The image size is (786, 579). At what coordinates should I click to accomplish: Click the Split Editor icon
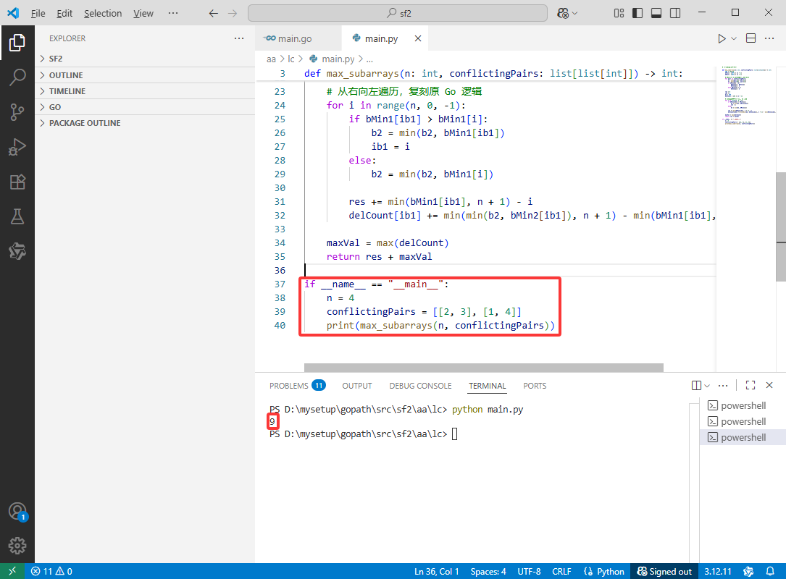click(x=751, y=38)
